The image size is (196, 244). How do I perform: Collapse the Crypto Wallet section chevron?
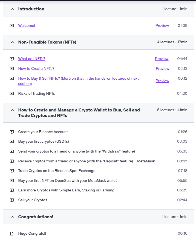tap(12, 110)
